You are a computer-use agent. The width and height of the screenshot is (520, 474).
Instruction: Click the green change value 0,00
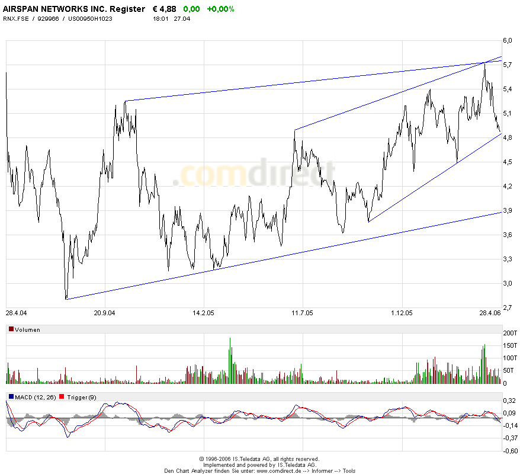(x=192, y=9)
